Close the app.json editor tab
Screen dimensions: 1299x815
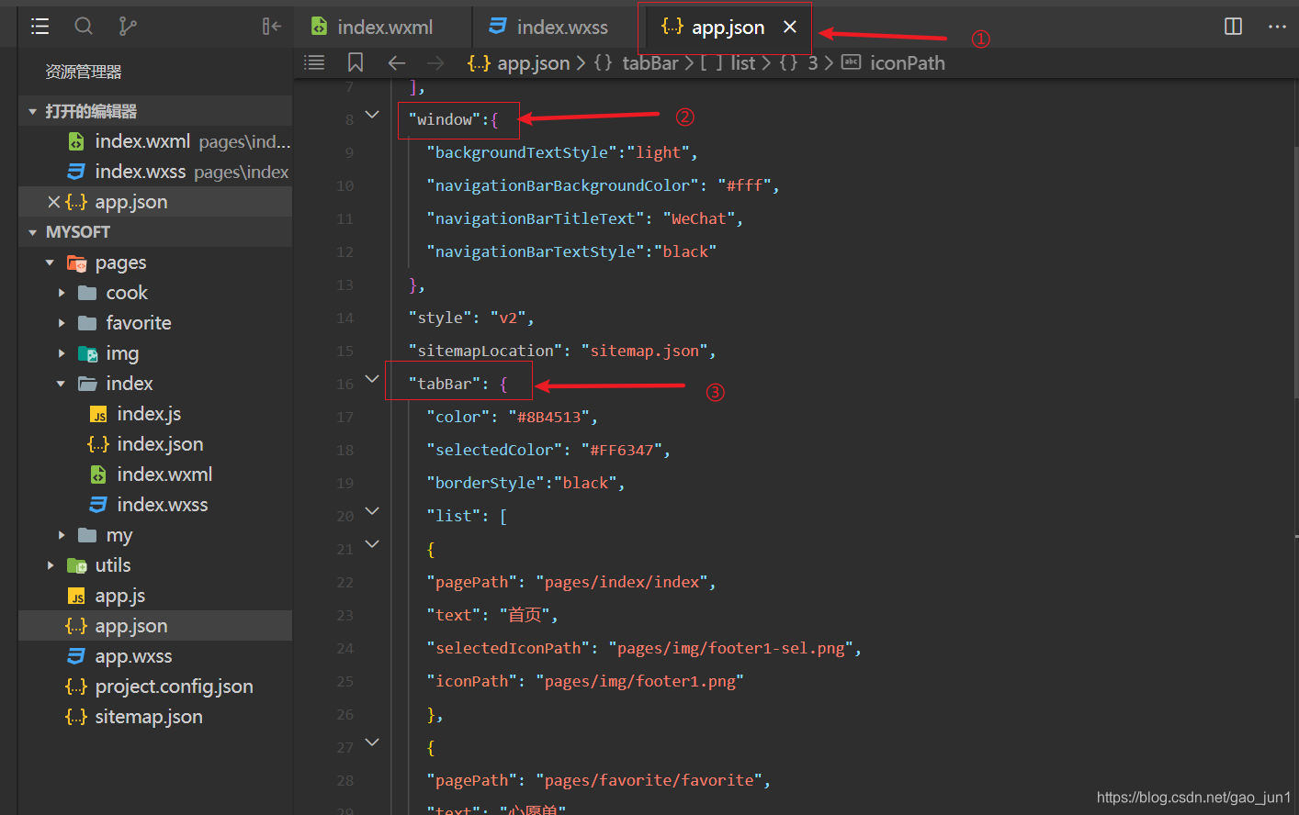tap(790, 28)
